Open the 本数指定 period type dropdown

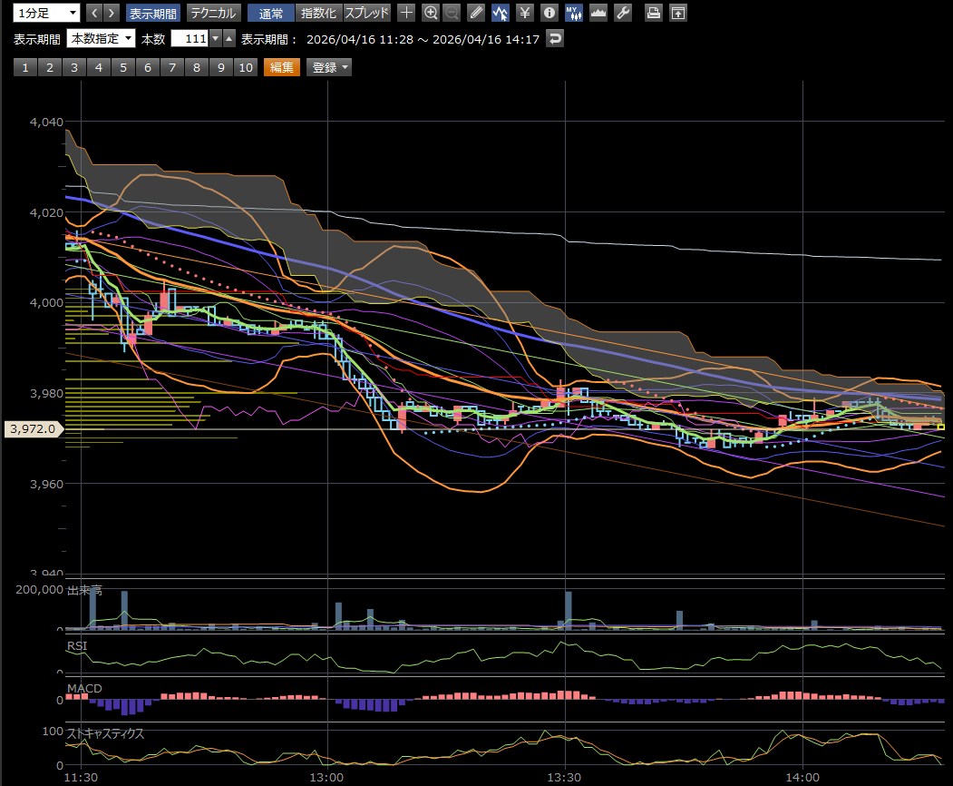(x=101, y=38)
